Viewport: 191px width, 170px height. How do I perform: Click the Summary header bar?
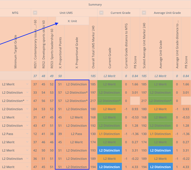click(95, 4)
